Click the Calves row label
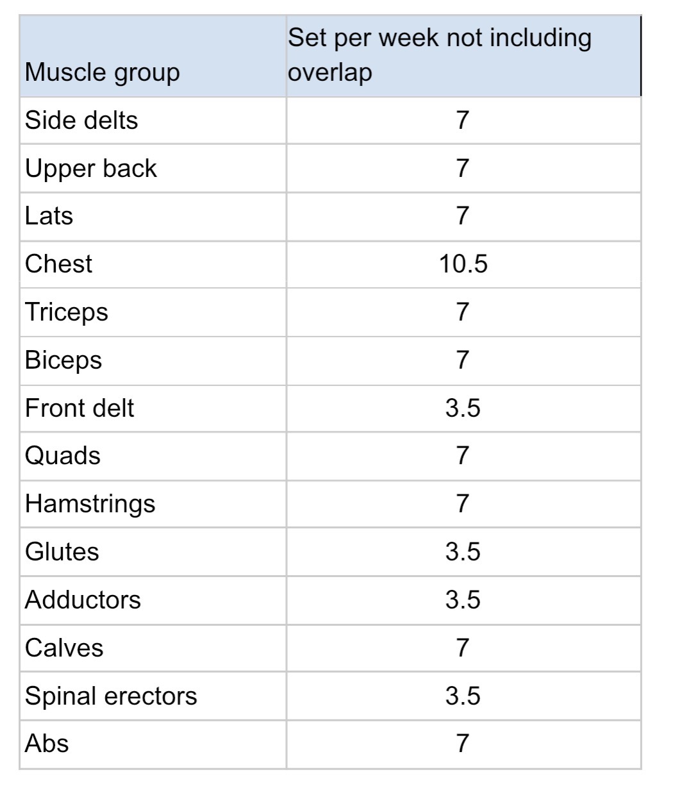The height and width of the screenshot is (788, 673). click(x=64, y=648)
